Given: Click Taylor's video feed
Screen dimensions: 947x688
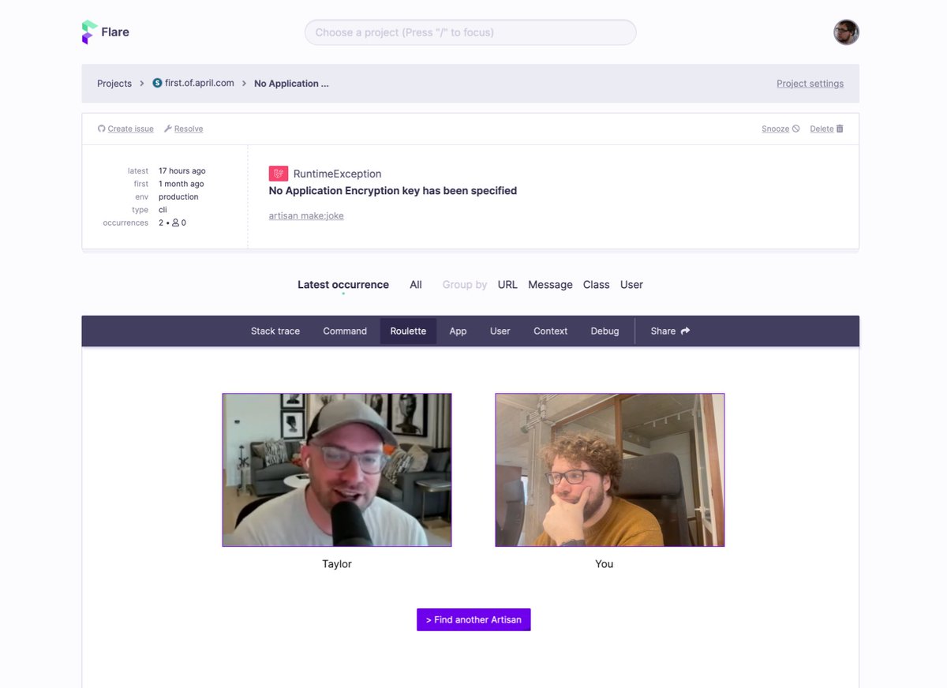Looking at the screenshot, I should coord(337,470).
